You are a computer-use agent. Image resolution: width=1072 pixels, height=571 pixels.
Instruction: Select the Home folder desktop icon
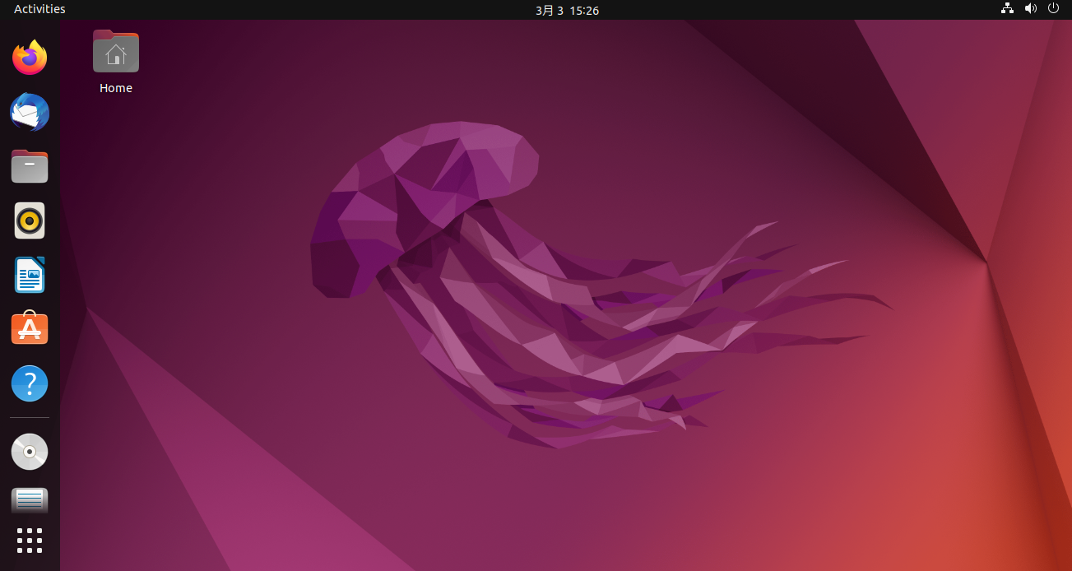click(116, 51)
